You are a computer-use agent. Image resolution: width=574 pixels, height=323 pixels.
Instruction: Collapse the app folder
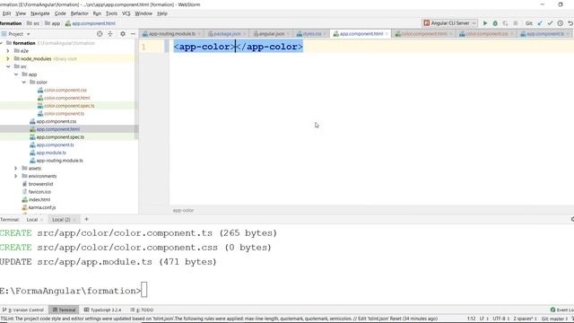(x=16, y=74)
